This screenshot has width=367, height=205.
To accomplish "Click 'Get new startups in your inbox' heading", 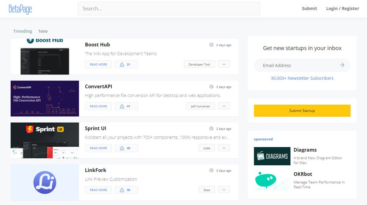I will click(302, 48).
